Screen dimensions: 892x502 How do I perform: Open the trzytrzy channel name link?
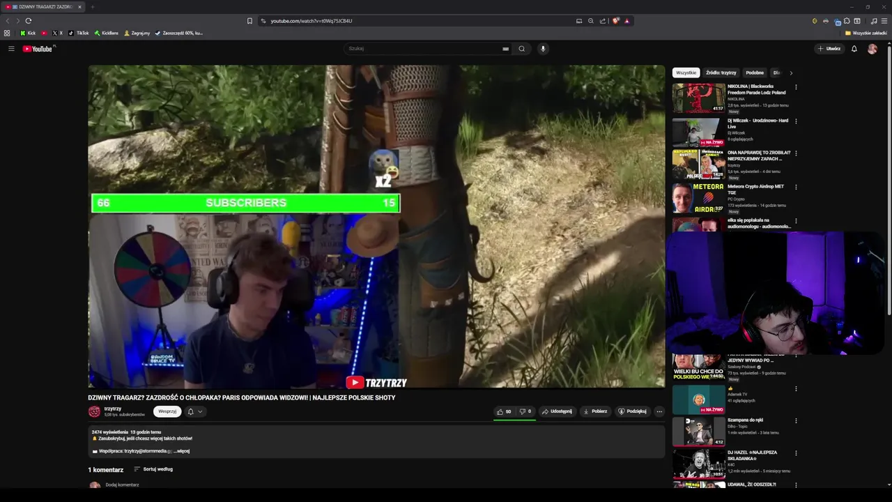pyautogui.click(x=113, y=409)
